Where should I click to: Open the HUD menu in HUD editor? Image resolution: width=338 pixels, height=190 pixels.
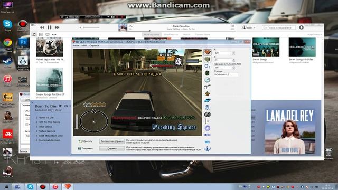pos(84,46)
